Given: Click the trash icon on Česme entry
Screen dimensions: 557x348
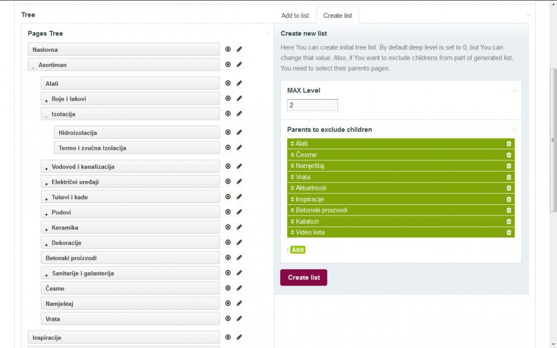Looking at the screenshot, I should pos(508,155).
